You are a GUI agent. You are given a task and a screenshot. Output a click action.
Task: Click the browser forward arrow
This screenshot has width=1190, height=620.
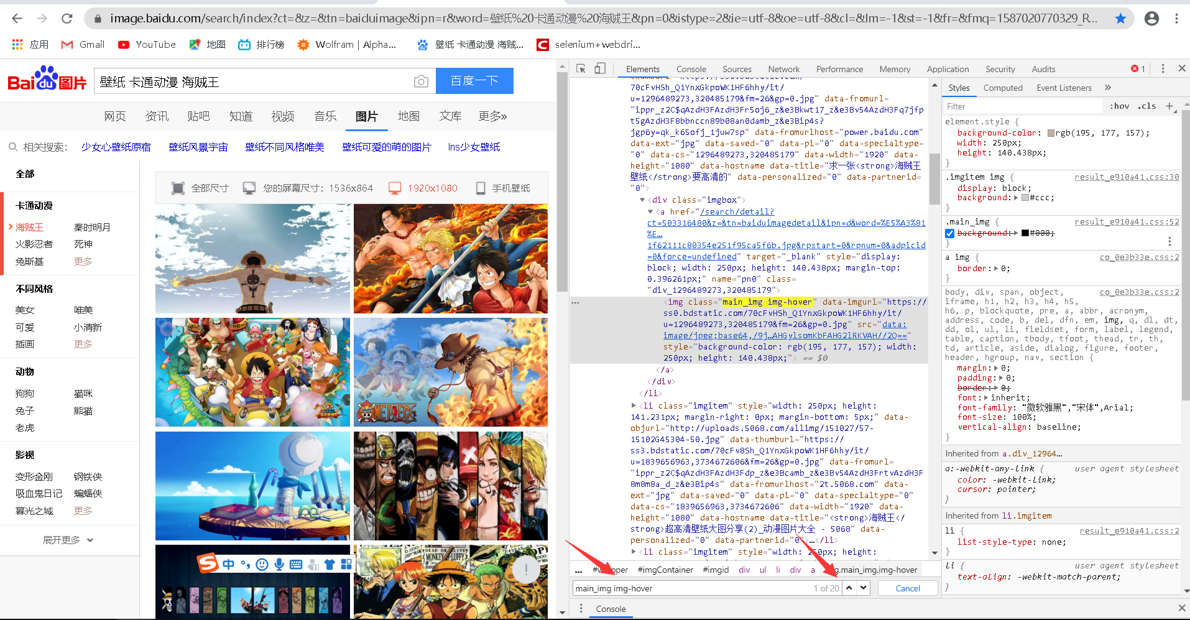click(42, 19)
